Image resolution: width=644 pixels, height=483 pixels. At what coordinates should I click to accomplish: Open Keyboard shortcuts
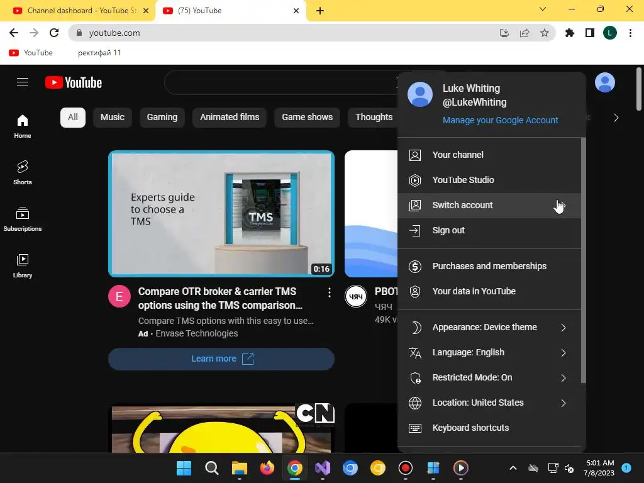489,428
